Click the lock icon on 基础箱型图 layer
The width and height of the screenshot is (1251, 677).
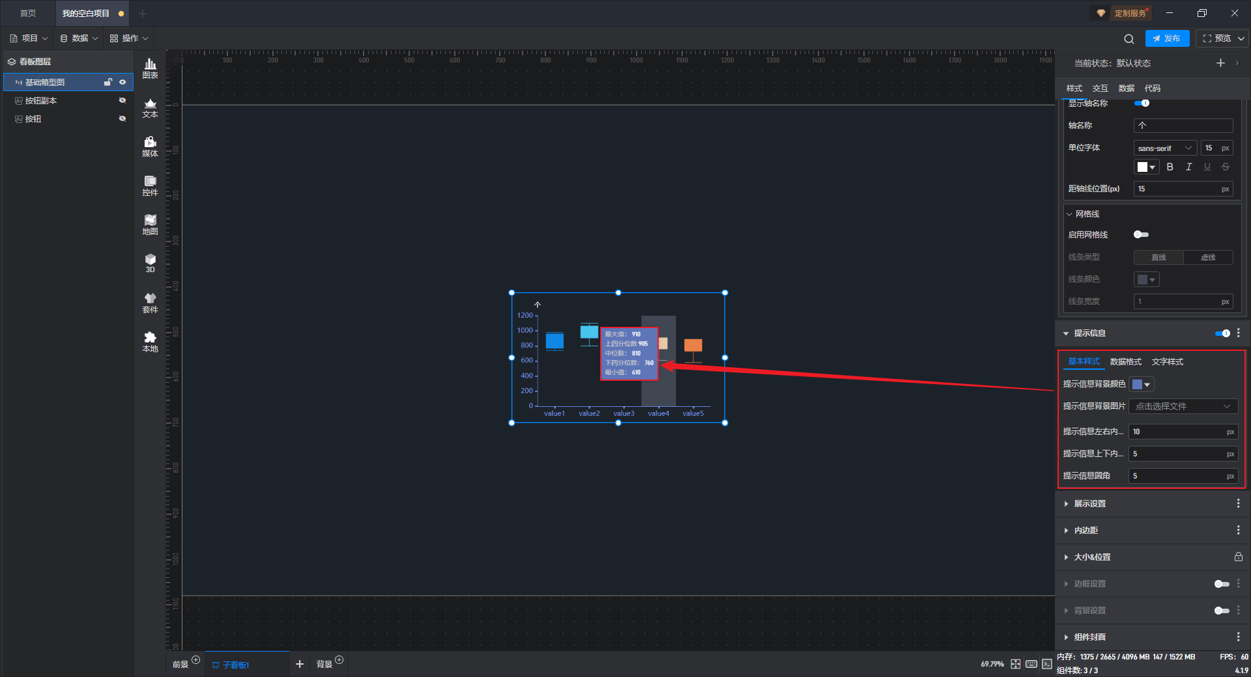tap(108, 82)
